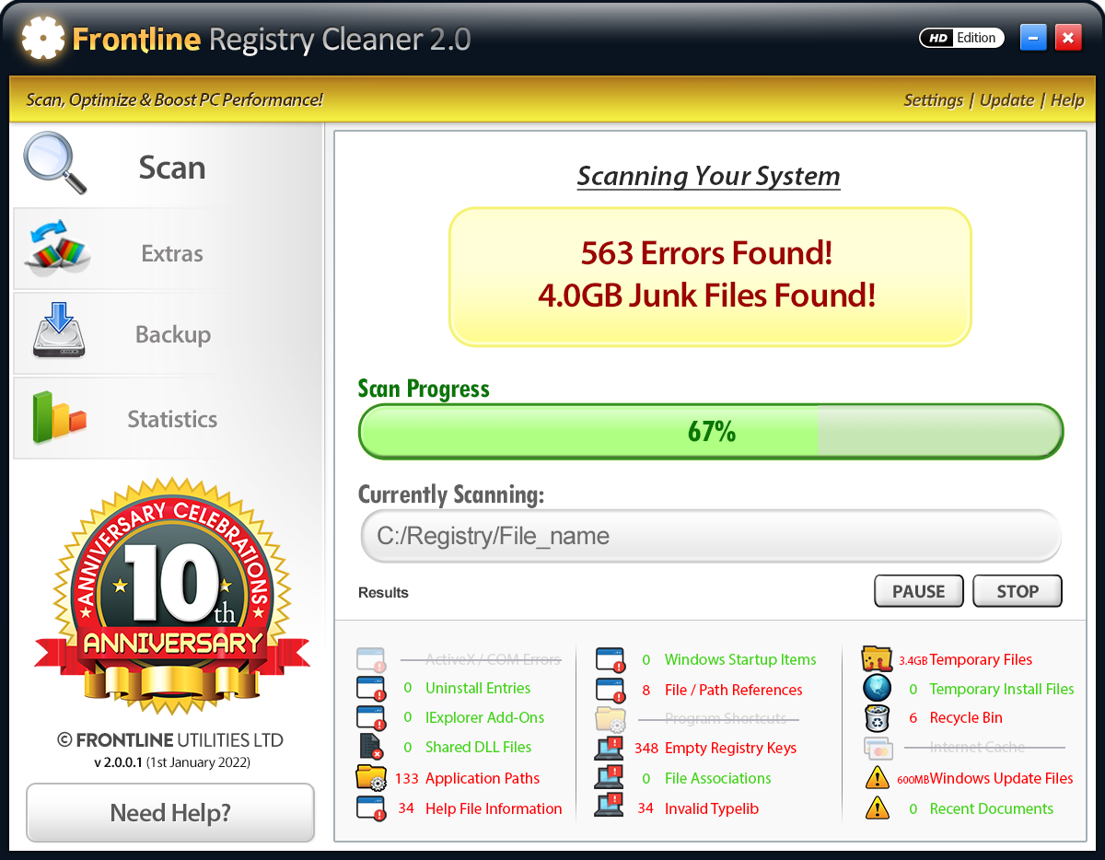Click the Temporary Install Files globe icon
Viewport: 1105px width, 860px height.
point(877,688)
